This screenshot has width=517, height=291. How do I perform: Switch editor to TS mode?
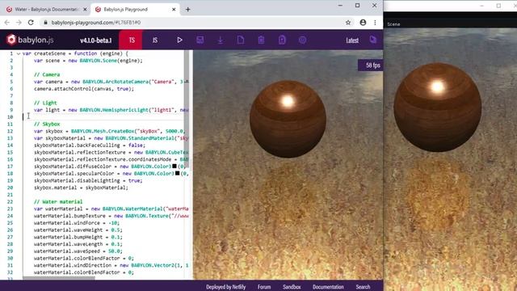pyautogui.click(x=132, y=40)
